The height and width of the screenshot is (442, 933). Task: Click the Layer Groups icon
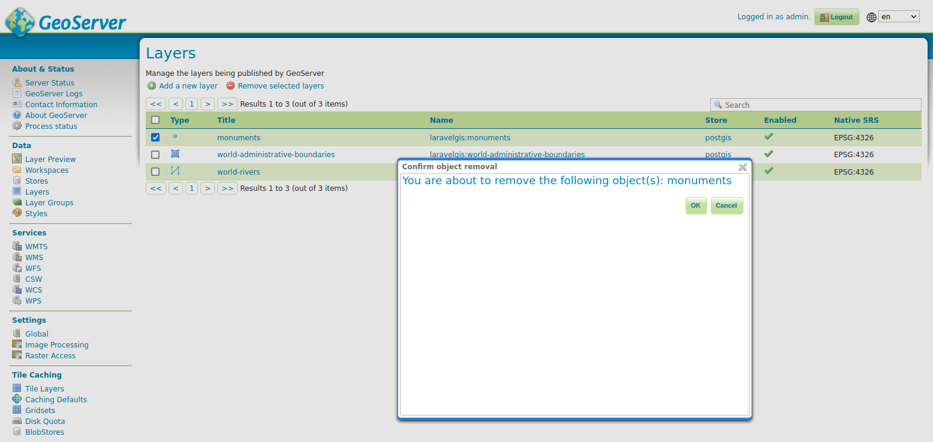coord(17,202)
